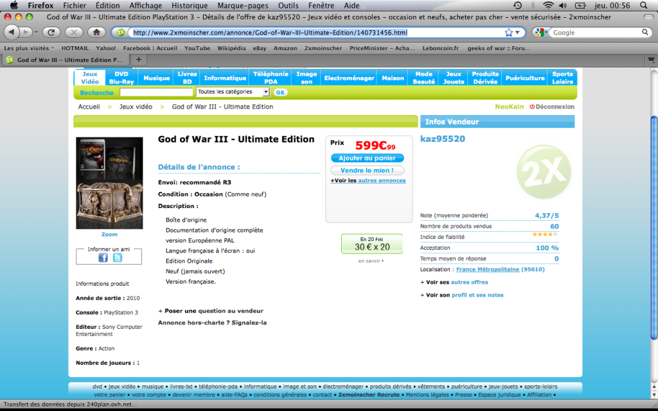The height and width of the screenshot is (411, 658).
Task: Click the NeoKain username link
Action: pyautogui.click(x=509, y=107)
